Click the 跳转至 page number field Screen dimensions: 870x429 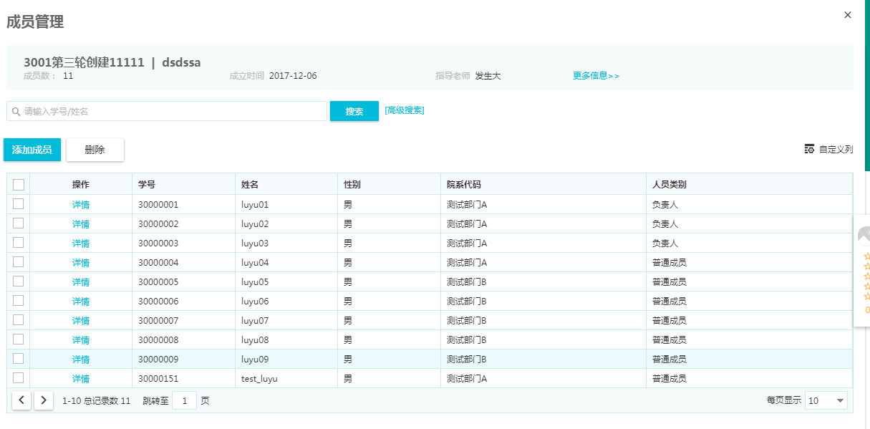[x=184, y=400]
